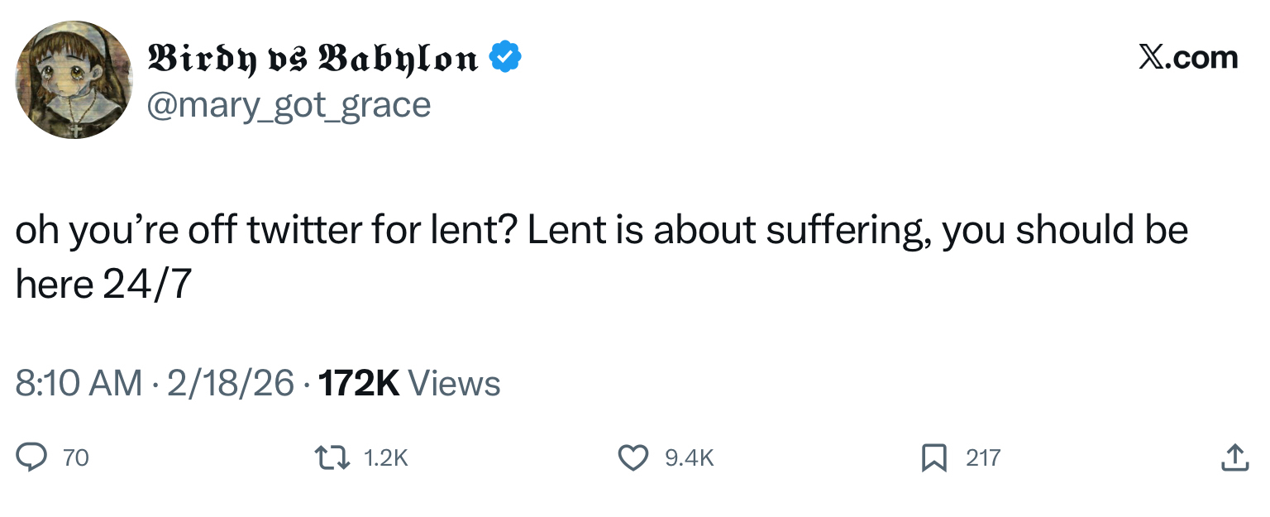Click the 217 bookmarks count
The width and height of the screenshot is (1270, 517).
click(x=983, y=457)
